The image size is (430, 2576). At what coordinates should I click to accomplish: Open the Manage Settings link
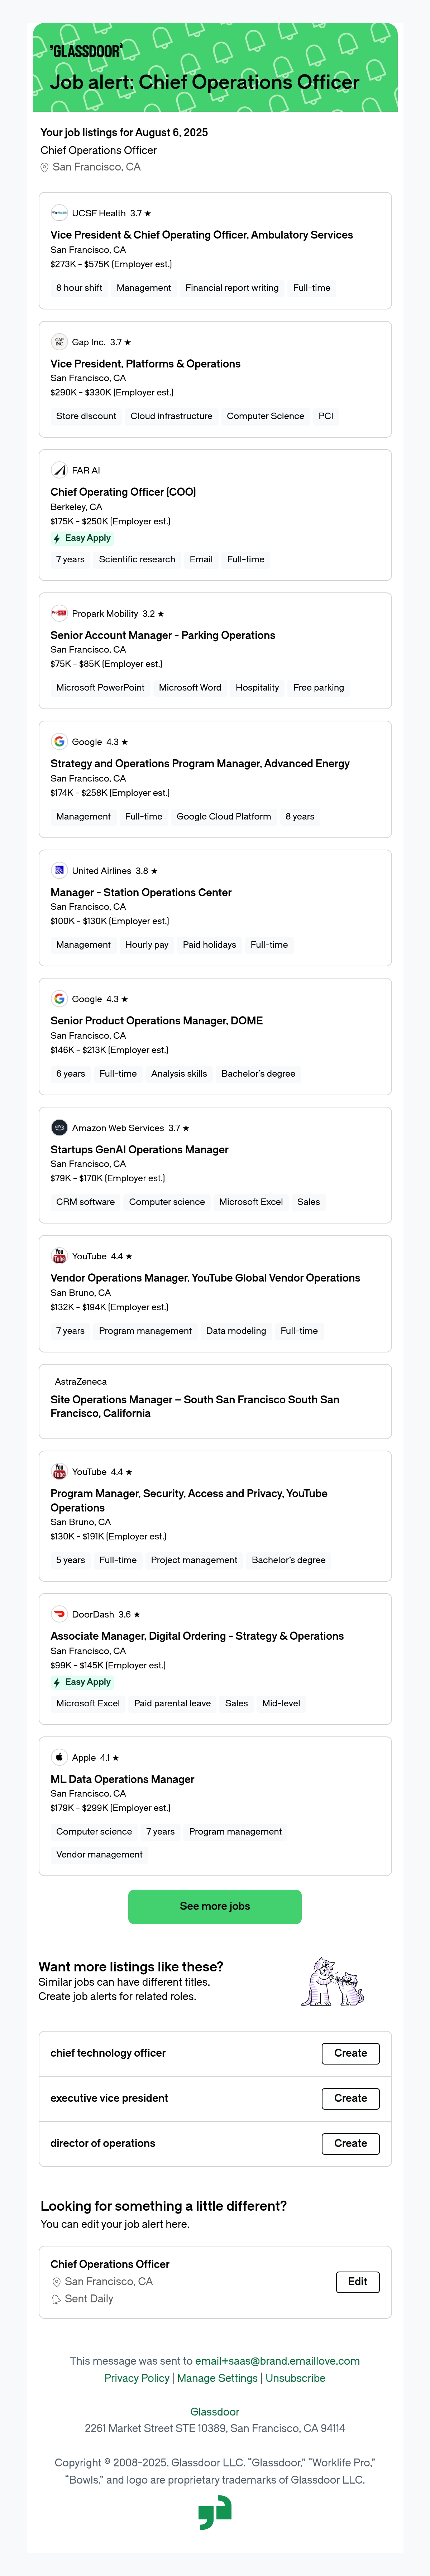click(217, 2378)
